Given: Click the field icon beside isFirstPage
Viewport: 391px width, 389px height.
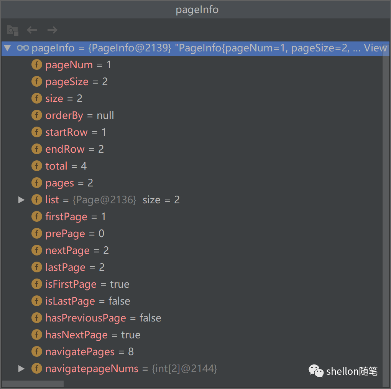Looking at the screenshot, I should (36, 284).
